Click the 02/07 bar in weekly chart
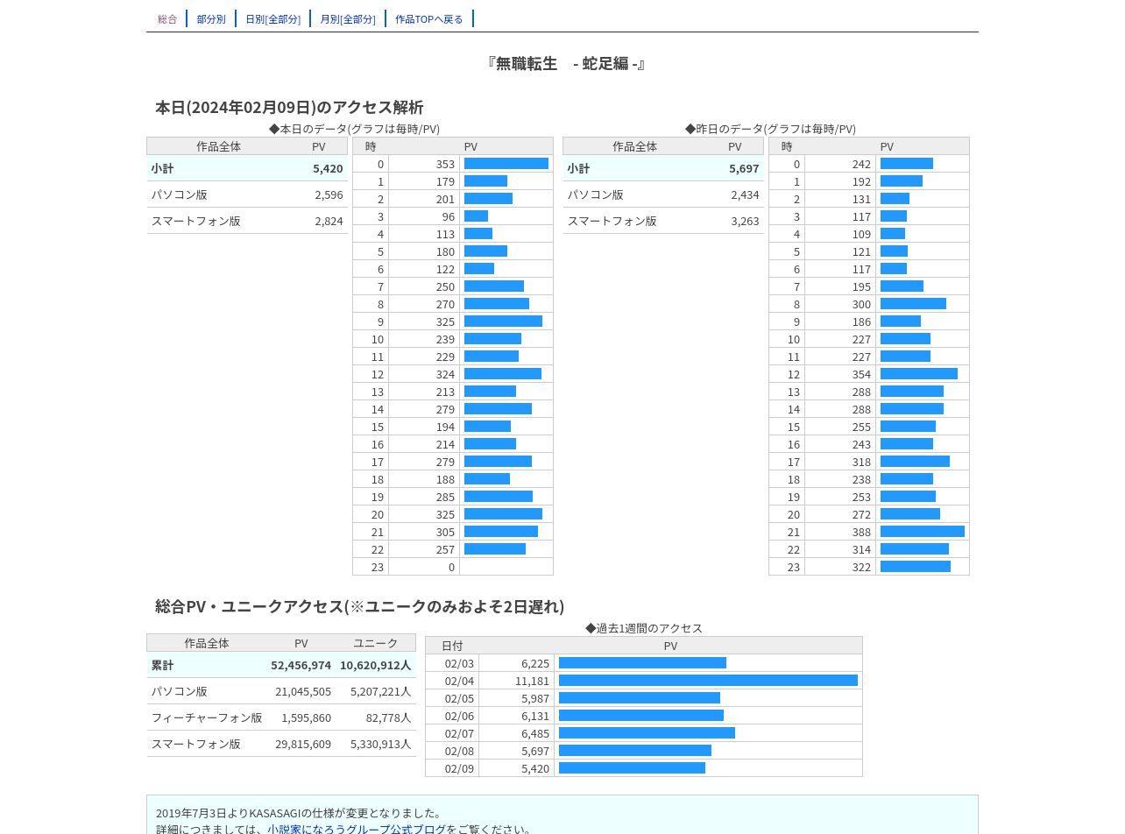 tap(647, 733)
